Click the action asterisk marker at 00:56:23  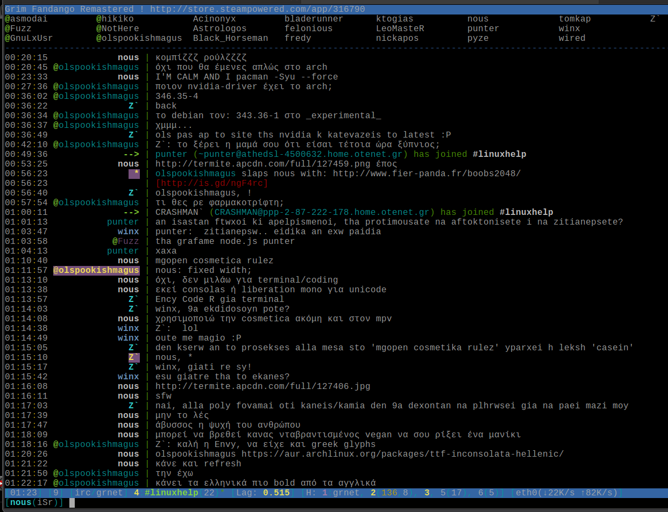tap(134, 174)
